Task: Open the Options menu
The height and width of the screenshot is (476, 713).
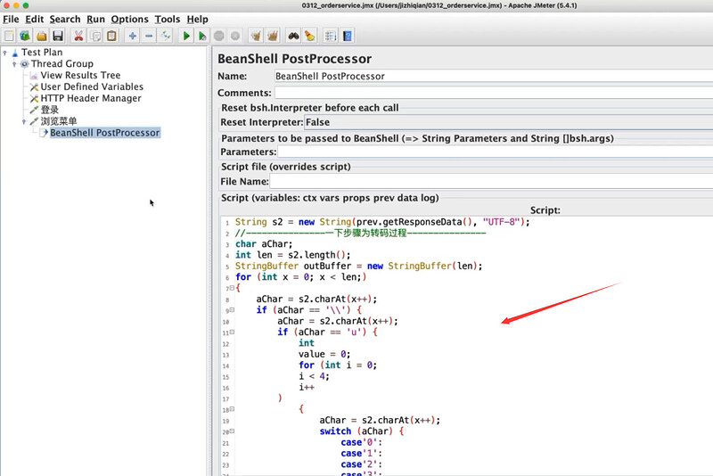Action: click(x=129, y=19)
